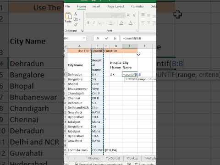
Task: Switch to the Home ribbon tab
Action: (82, 6)
